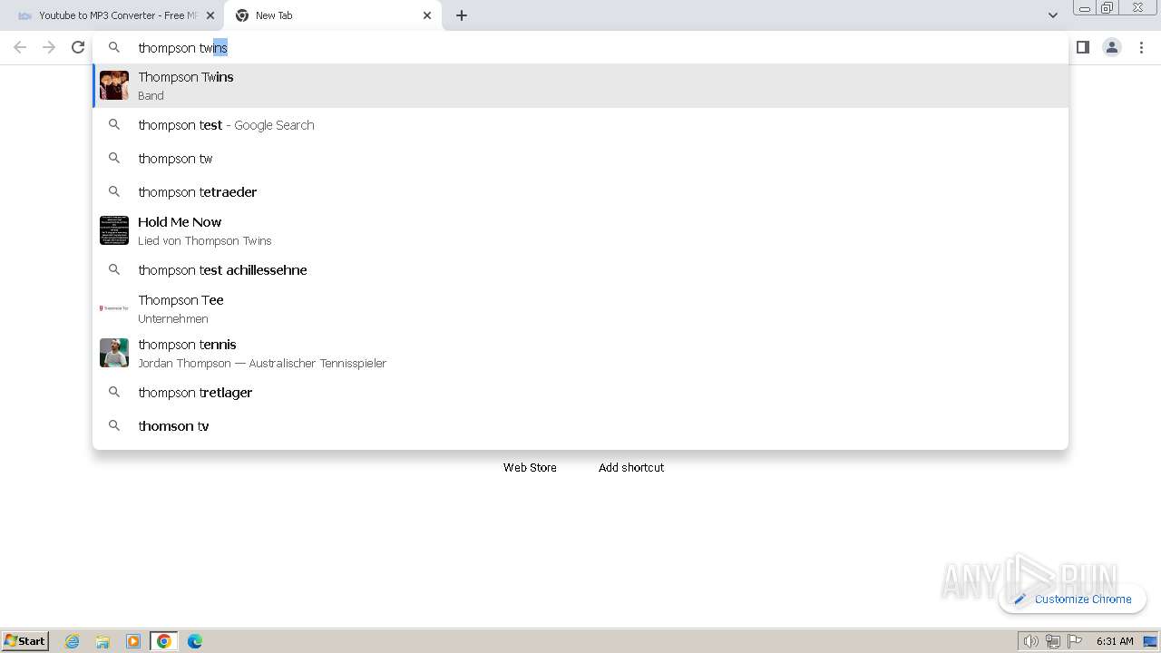The width and height of the screenshot is (1161, 653).
Task: Restore down the Chrome window
Action: coord(1107,8)
